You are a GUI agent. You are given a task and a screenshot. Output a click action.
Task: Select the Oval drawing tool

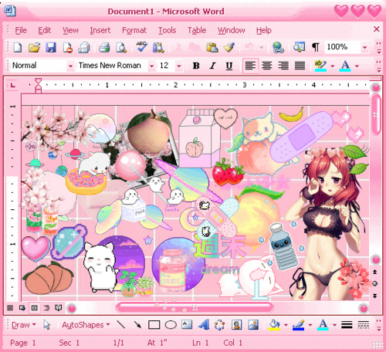point(171,325)
